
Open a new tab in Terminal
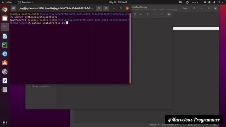[x=13, y=8]
